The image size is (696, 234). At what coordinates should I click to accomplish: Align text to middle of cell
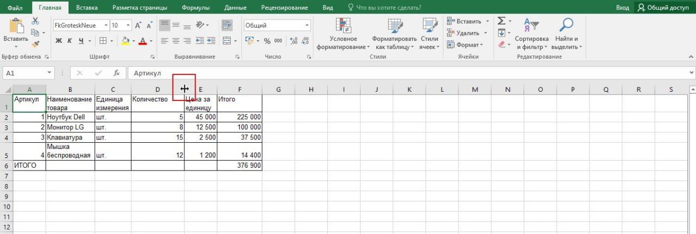(176, 25)
